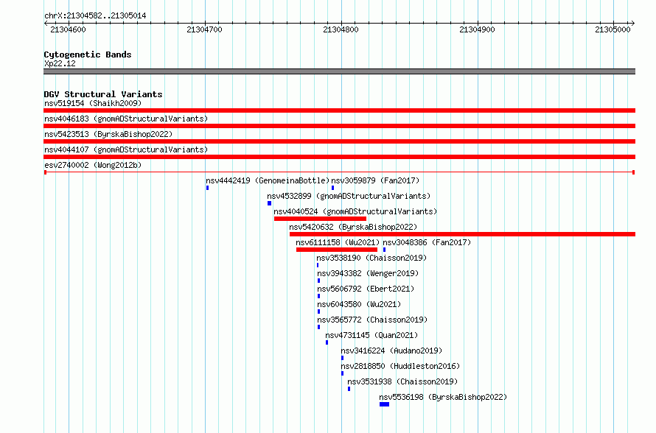
Task: Click the Cytogenetic Bands track title
Action: tap(88, 54)
